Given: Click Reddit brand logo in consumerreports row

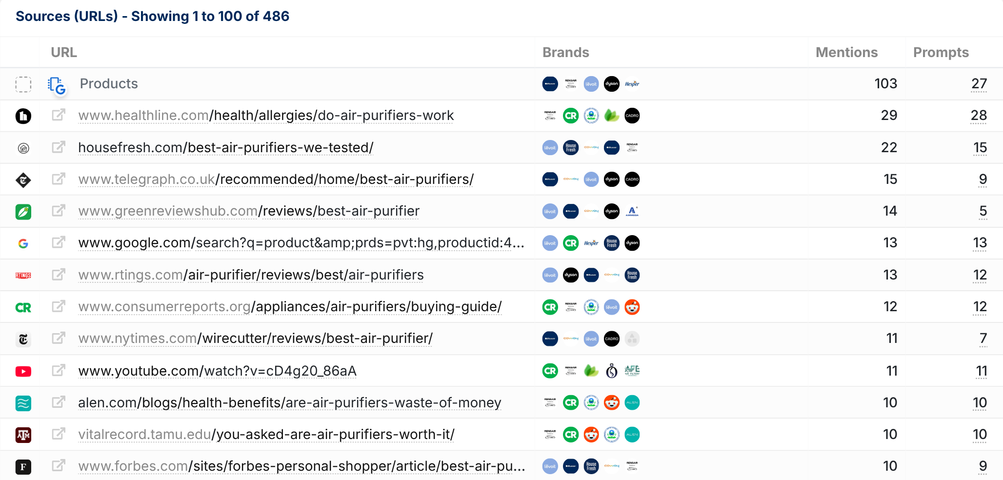Looking at the screenshot, I should (632, 307).
